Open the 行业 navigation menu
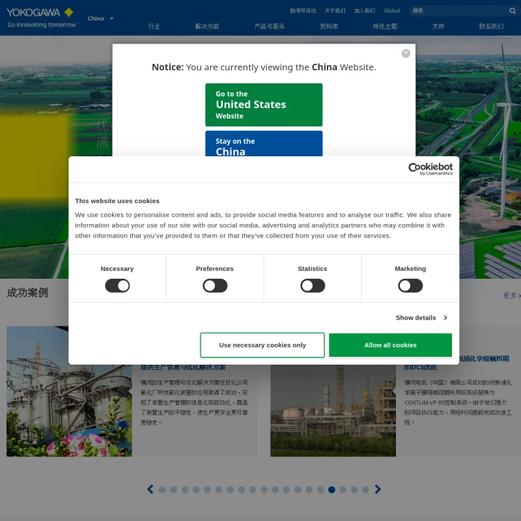 (154, 27)
